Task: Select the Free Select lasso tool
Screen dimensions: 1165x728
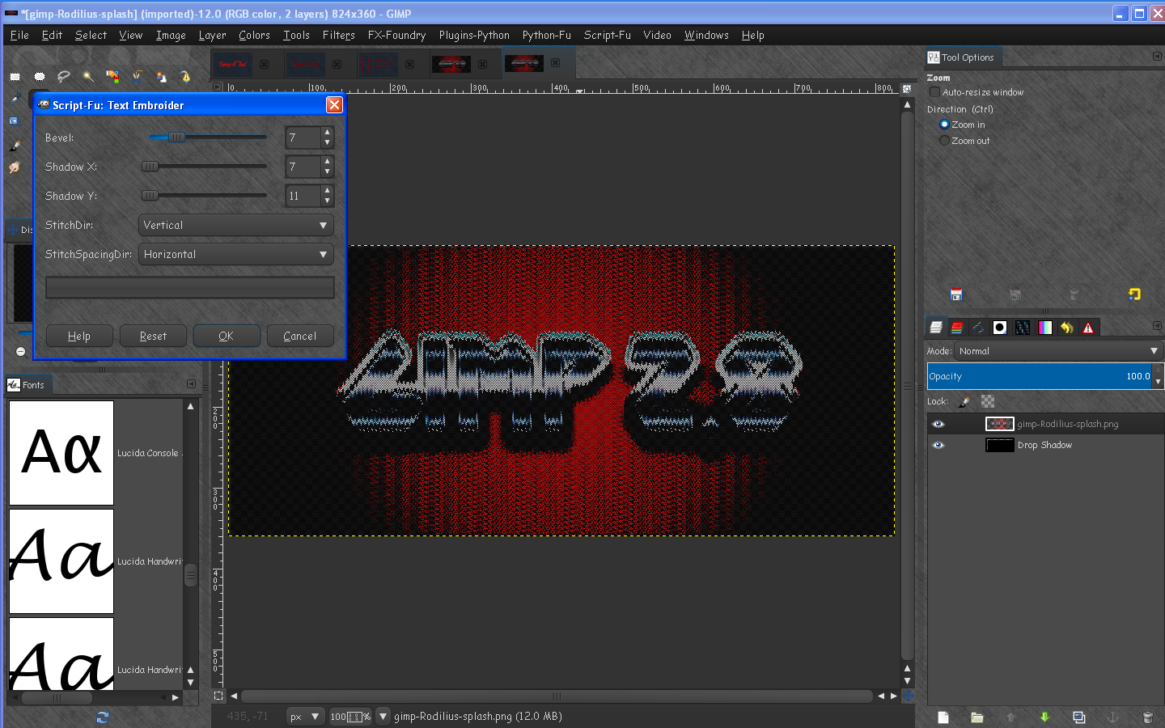Action: coord(64,77)
